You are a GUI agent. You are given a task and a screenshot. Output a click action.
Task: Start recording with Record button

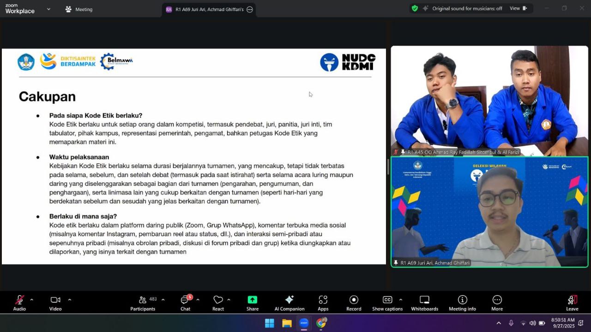tap(354, 302)
